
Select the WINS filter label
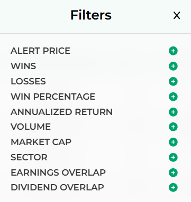pyautogui.click(x=23, y=66)
